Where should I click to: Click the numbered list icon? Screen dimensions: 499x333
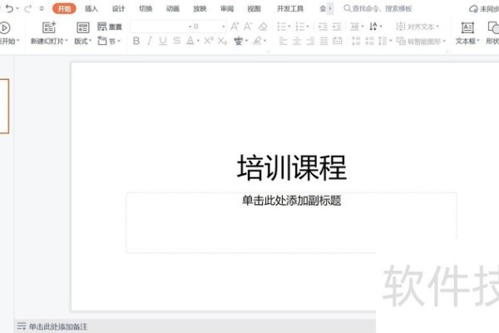[x=300, y=27]
